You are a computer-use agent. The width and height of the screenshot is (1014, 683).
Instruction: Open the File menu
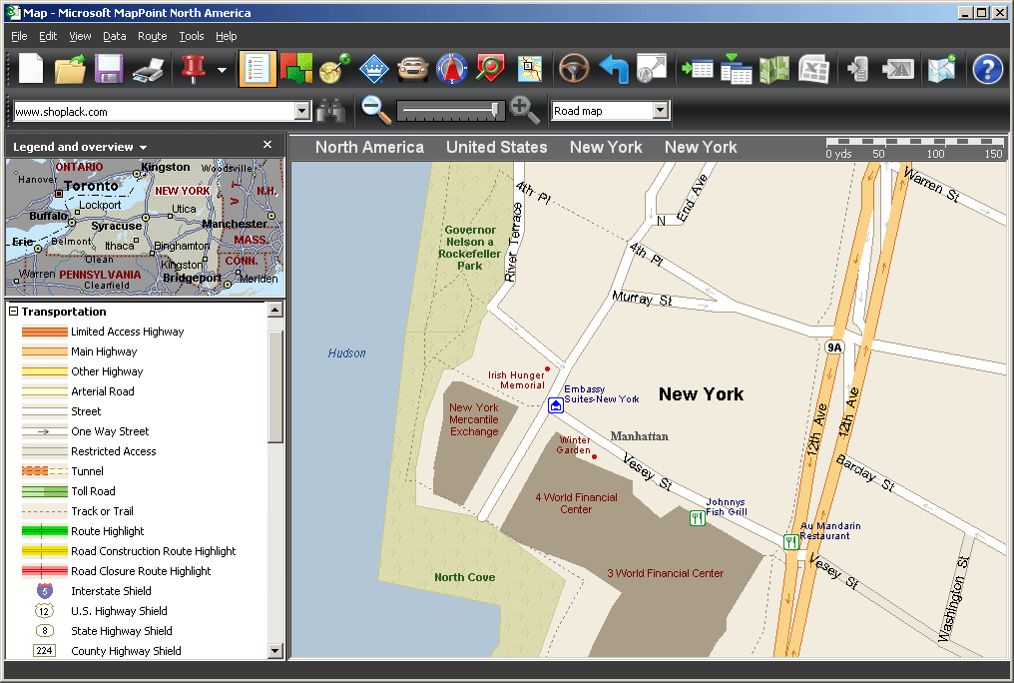(19, 36)
